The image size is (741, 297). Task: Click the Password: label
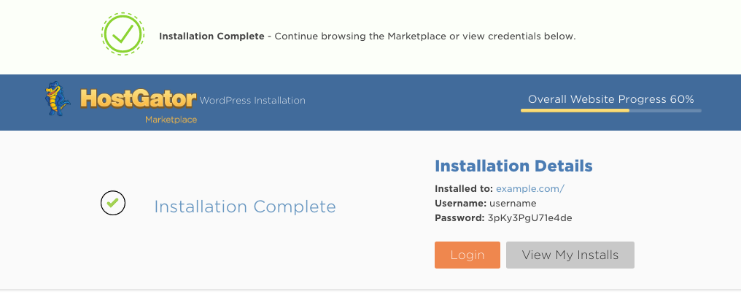(x=459, y=218)
